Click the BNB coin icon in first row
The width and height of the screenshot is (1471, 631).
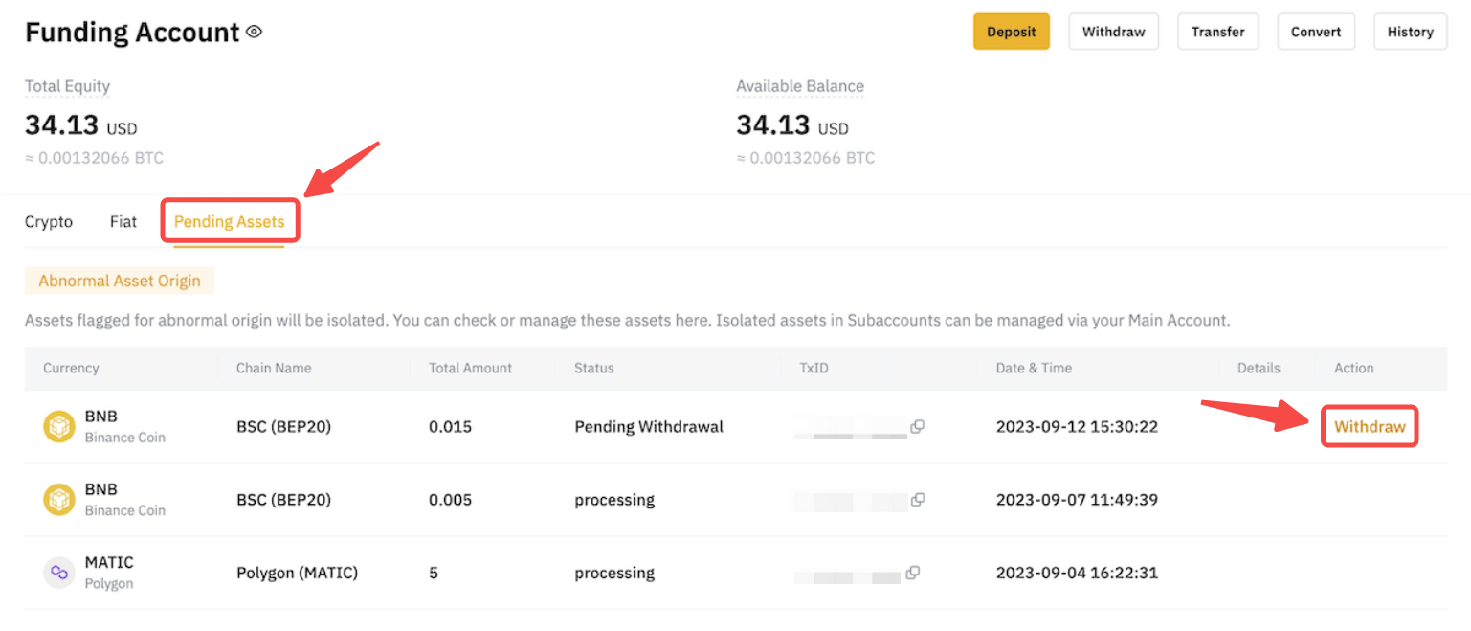coord(59,427)
